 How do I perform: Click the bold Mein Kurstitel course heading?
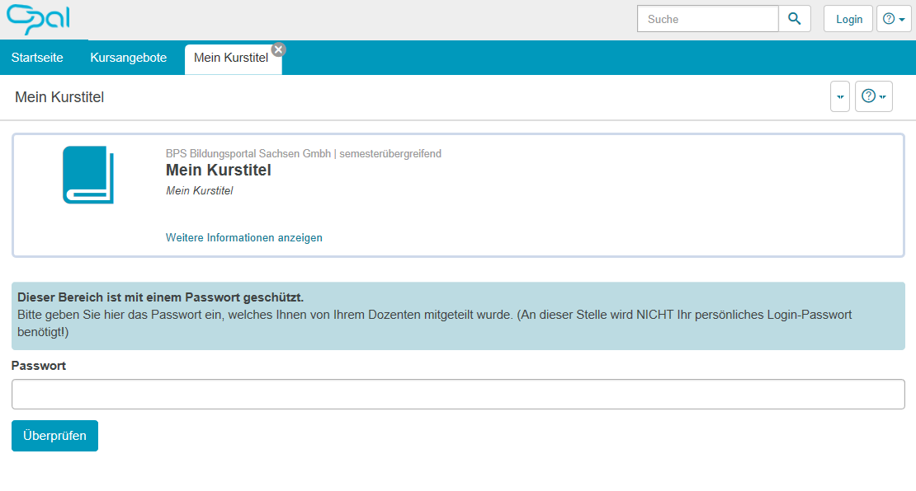click(218, 171)
